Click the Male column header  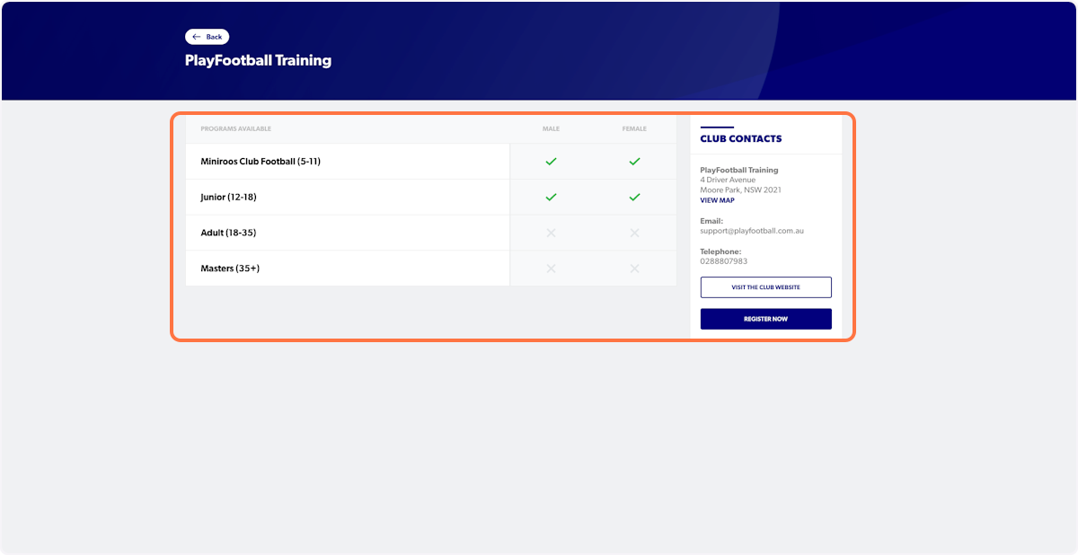551,129
